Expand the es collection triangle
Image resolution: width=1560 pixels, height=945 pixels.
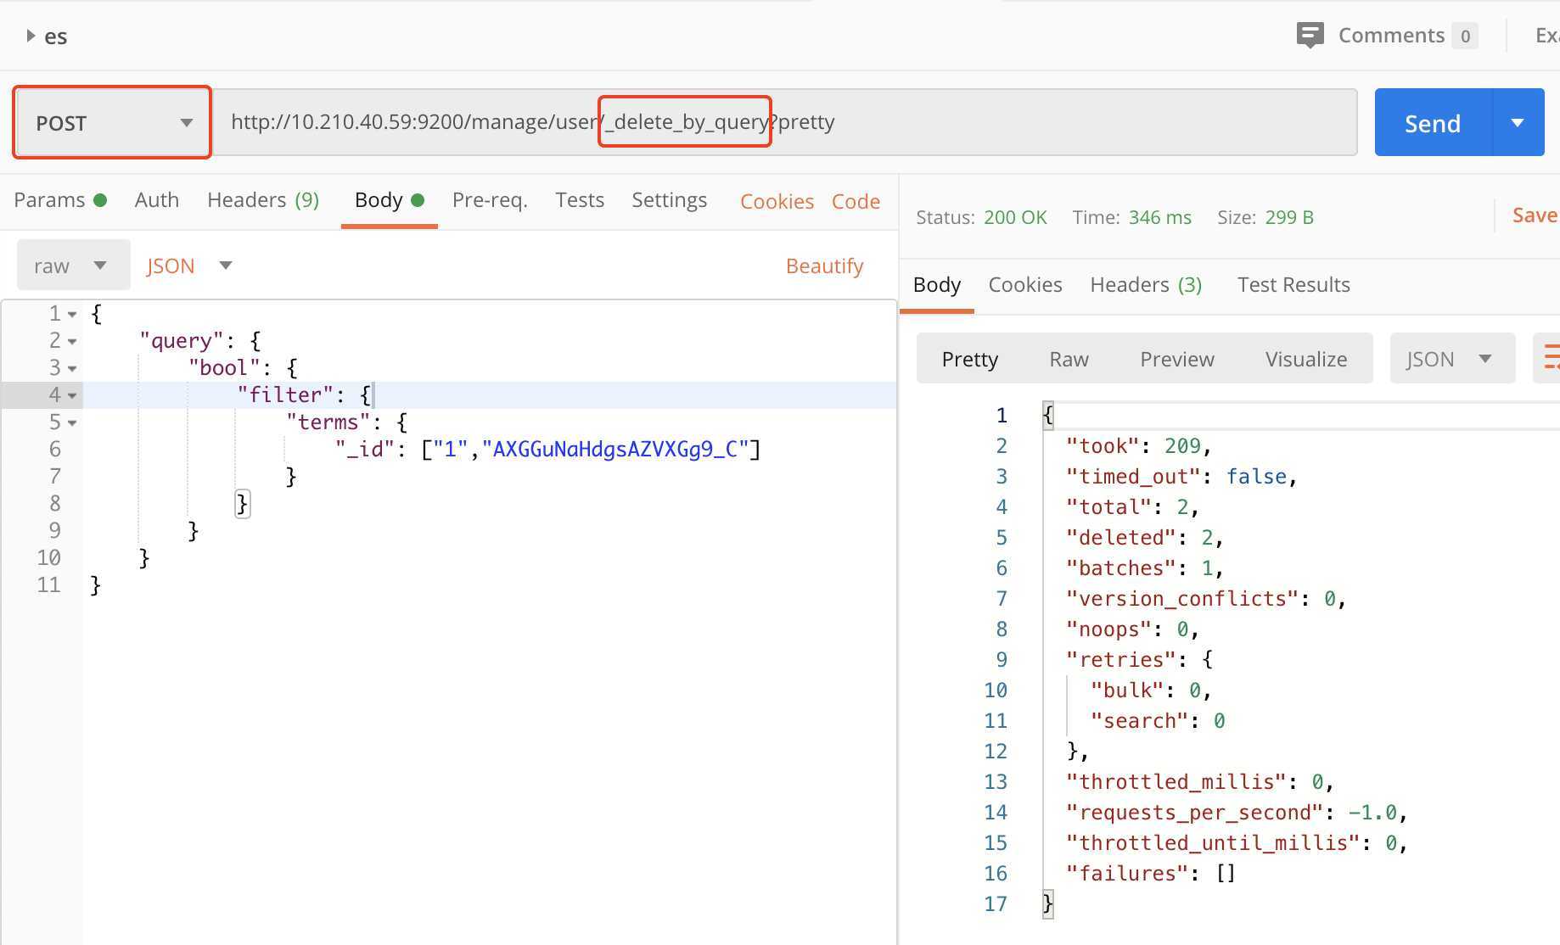31,36
